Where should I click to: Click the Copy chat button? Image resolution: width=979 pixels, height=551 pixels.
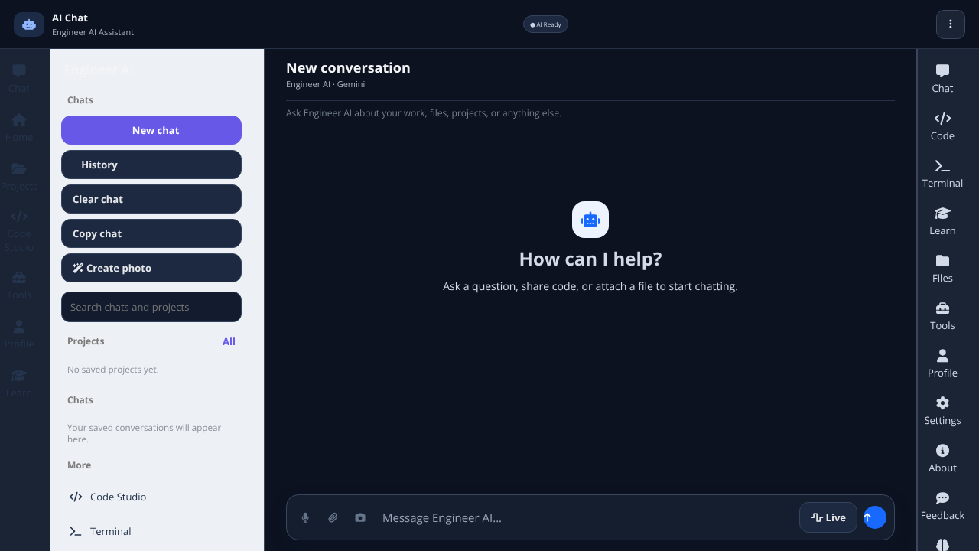151,233
